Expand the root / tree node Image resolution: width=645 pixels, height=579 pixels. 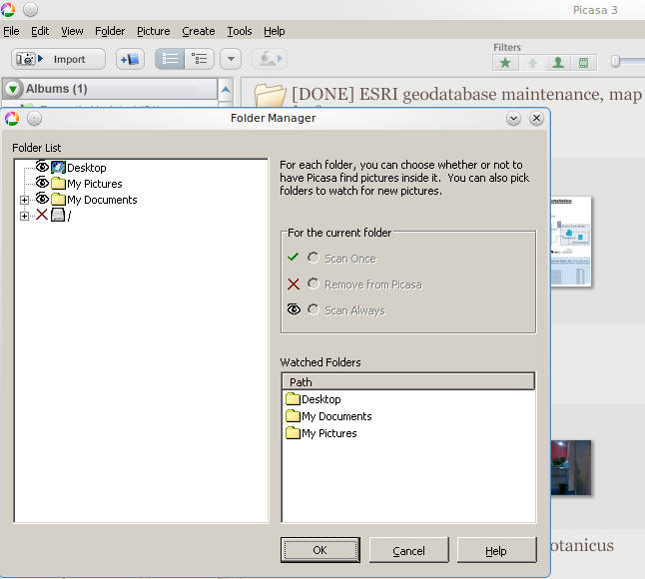pyautogui.click(x=24, y=216)
